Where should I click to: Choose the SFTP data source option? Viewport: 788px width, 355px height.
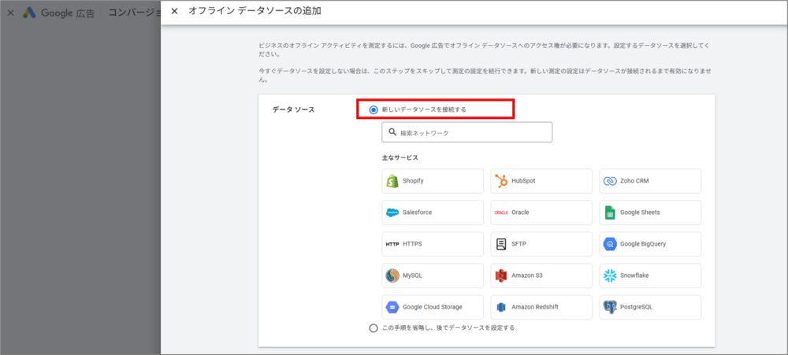click(541, 244)
